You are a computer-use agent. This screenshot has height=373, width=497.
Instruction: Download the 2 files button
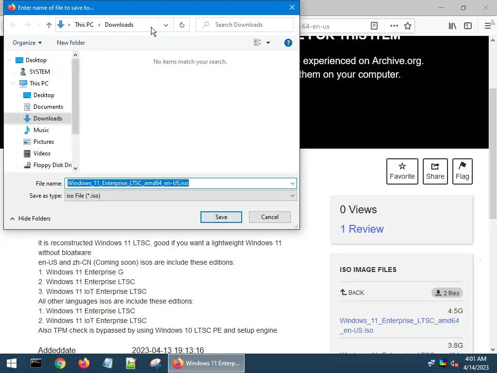coord(447,293)
